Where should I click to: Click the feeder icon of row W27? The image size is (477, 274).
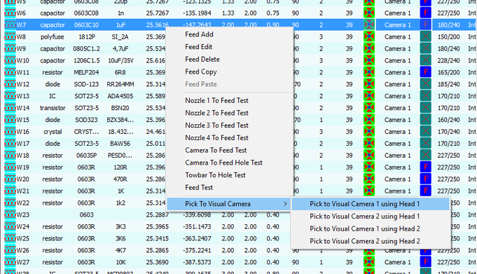[x=10, y=262]
